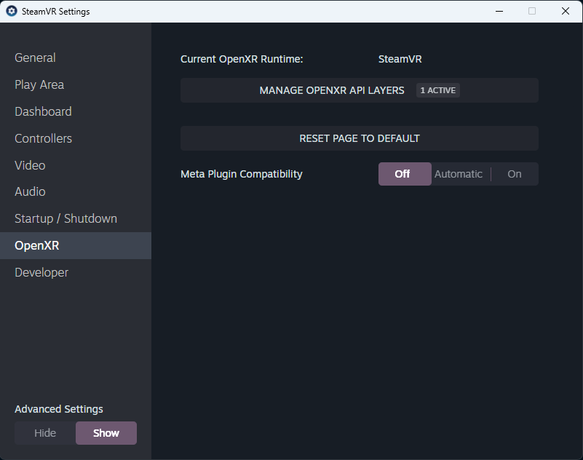583x460 pixels.
Task: Select Startup / Shutdown section
Action: 76,218
